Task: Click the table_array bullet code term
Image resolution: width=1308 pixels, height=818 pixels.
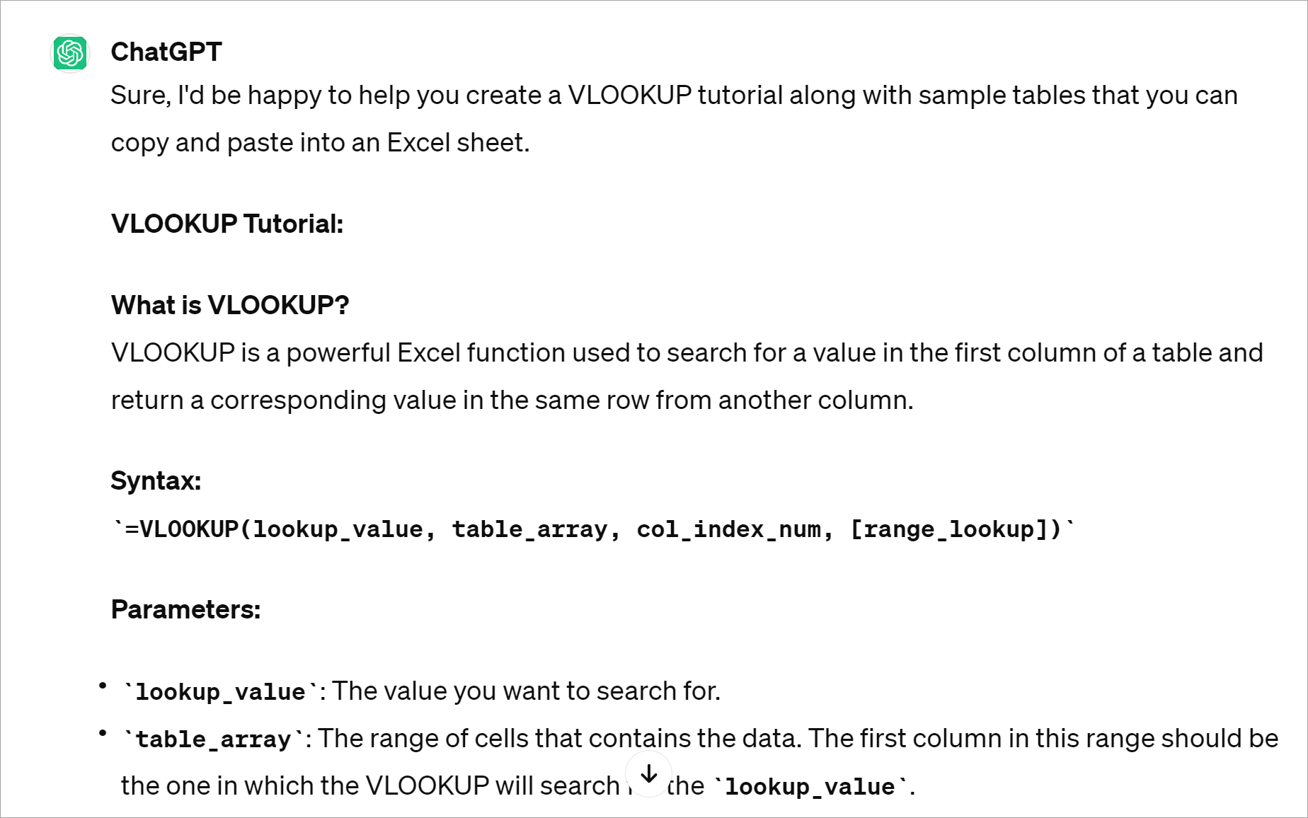Action: 213,739
